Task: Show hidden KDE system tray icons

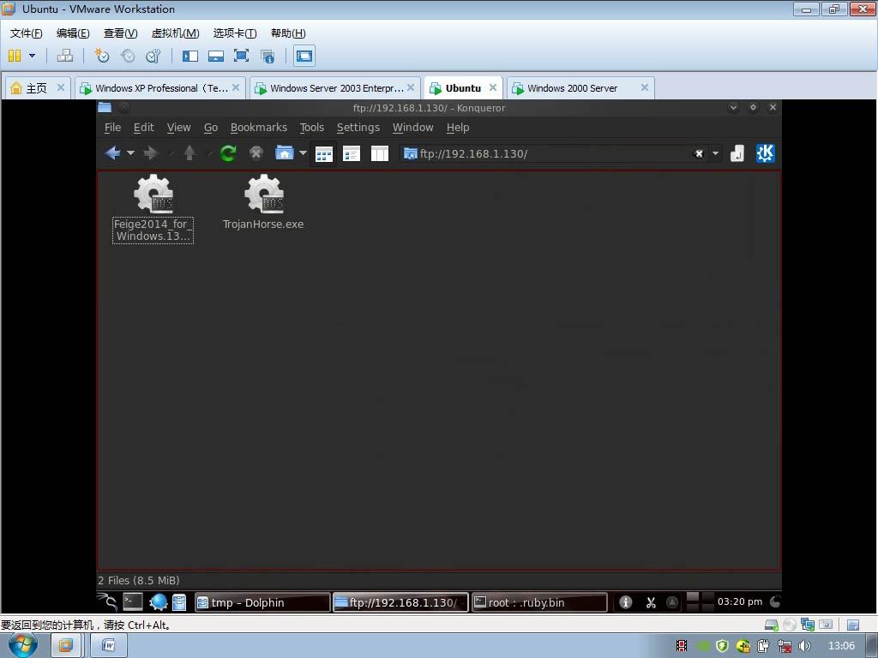Action: (x=672, y=602)
